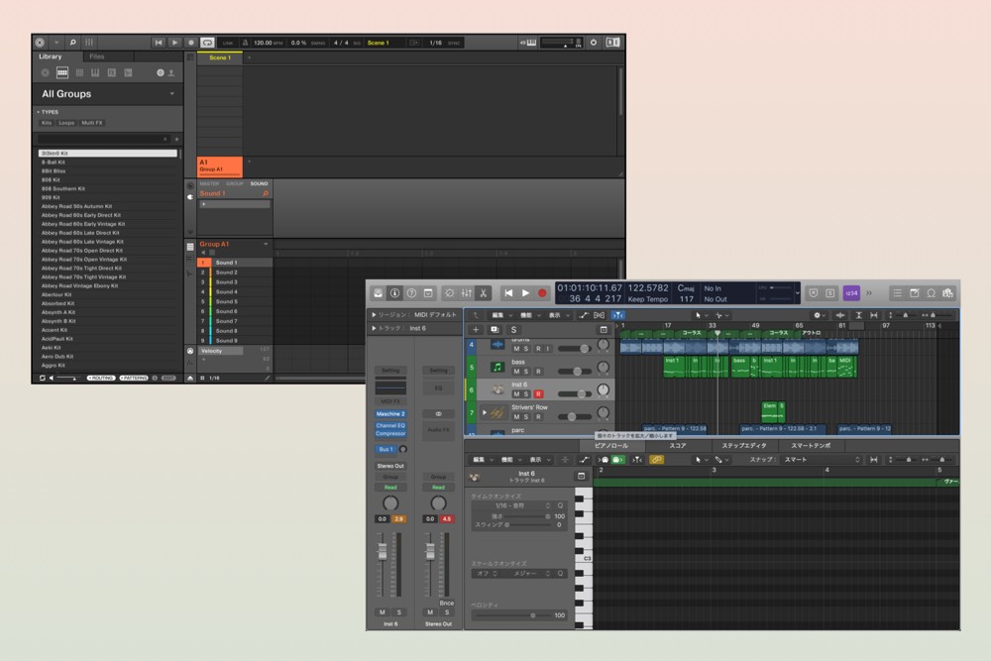Filter by Multi FX type tag
Viewport: 991px width, 661px height.
click(x=92, y=123)
